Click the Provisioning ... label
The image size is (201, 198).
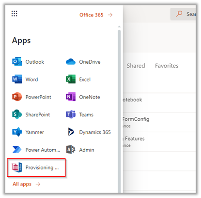[x=42, y=168]
